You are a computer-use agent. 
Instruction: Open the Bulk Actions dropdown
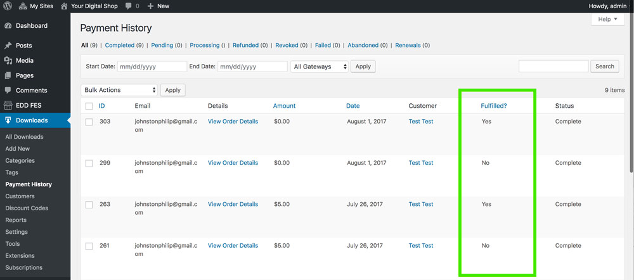click(119, 90)
